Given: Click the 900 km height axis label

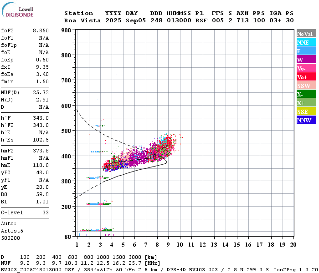Looking at the screenshot, I should click(x=66, y=30).
